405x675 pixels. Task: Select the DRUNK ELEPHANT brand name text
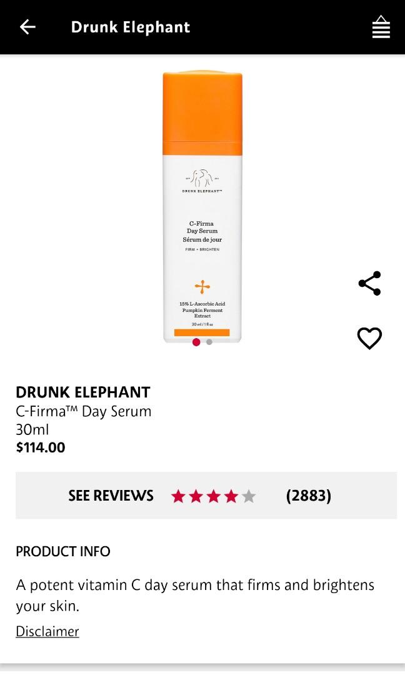point(82,392)
